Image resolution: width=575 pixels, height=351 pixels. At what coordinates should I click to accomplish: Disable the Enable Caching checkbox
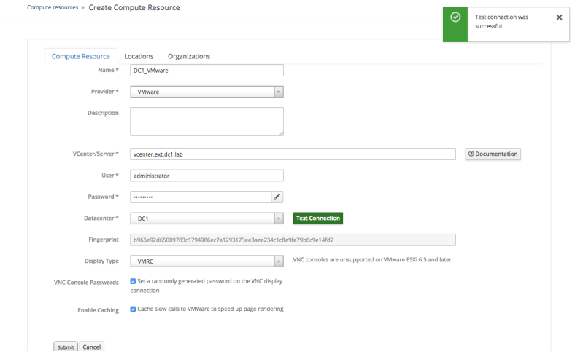pos(133,309)
